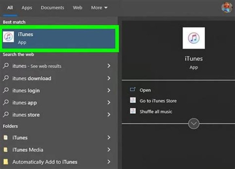Screen dimensions: 235x169
Task: Switch to the All tab
Action: pyautogui.click(x=10, y=8)
